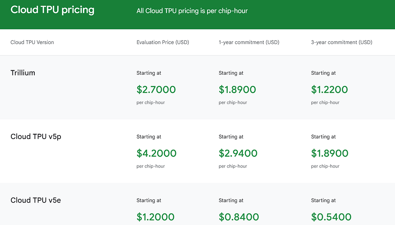395x225 pixels.
Task: Click Trillium evaluation price $2.7000
Action: (x=156, y=90)
